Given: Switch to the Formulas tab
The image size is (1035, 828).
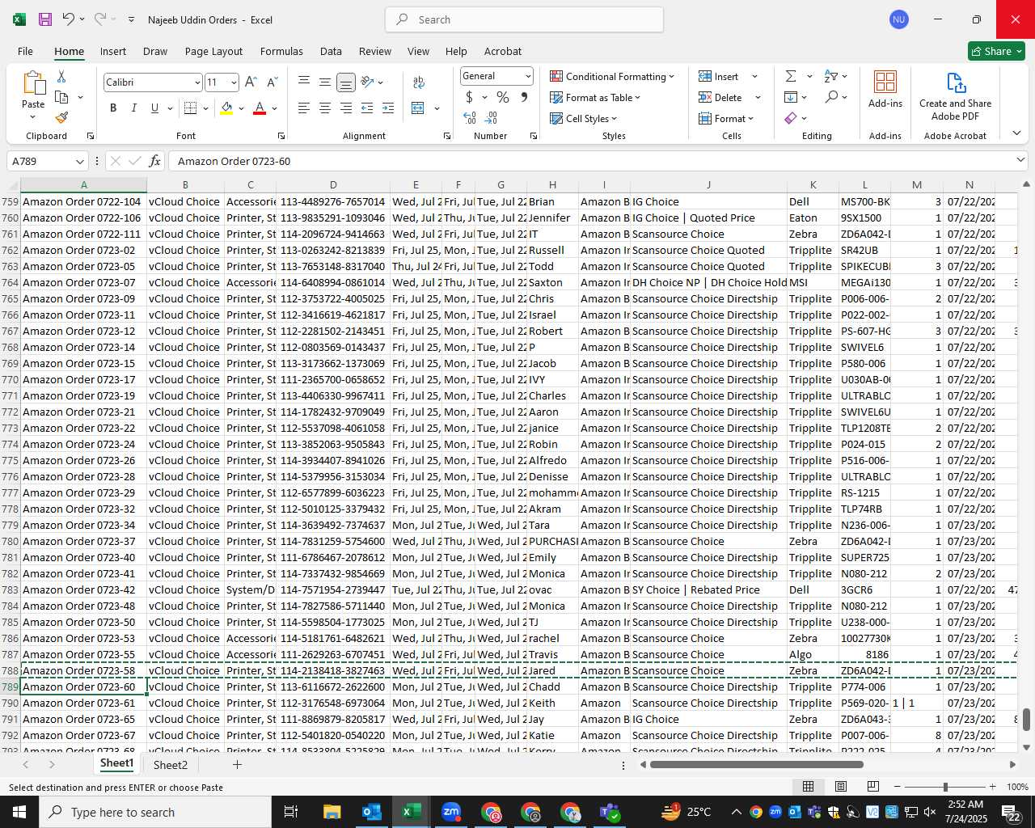Looking at the screenshot, I should tap(281, 51).
